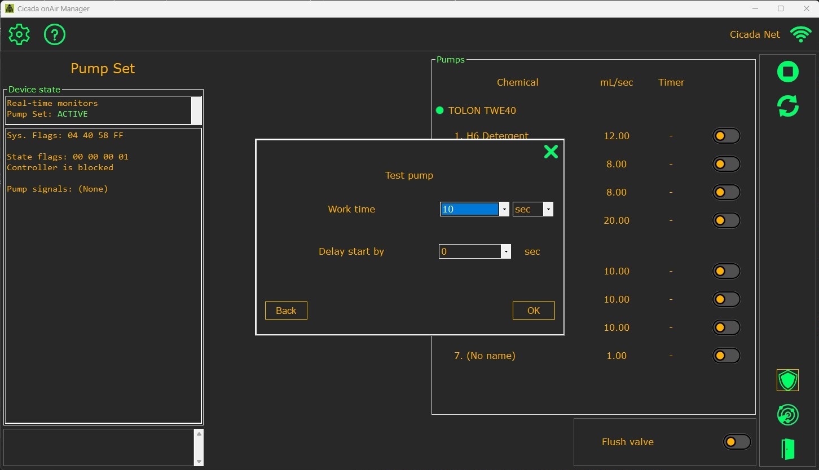This screenshot has height=470, width=819.
Task: Confirm the pump test with OK
Action: coord(533,311)
